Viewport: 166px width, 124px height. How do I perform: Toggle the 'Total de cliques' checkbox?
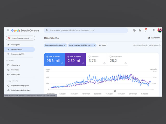47,56
